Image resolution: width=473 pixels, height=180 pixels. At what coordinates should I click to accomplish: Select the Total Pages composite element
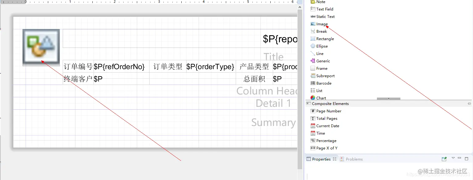[324, 119]
